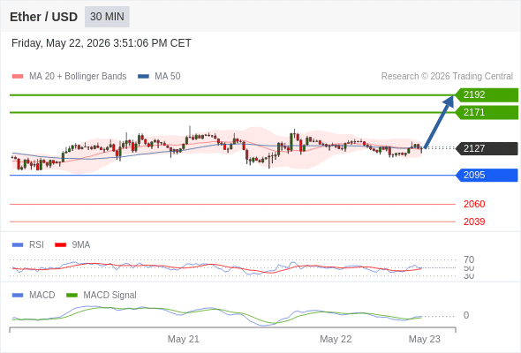Screen dimensions: 521x353
Task: Toggle the 9MA red legend swatch
Action: coord(60,245)
